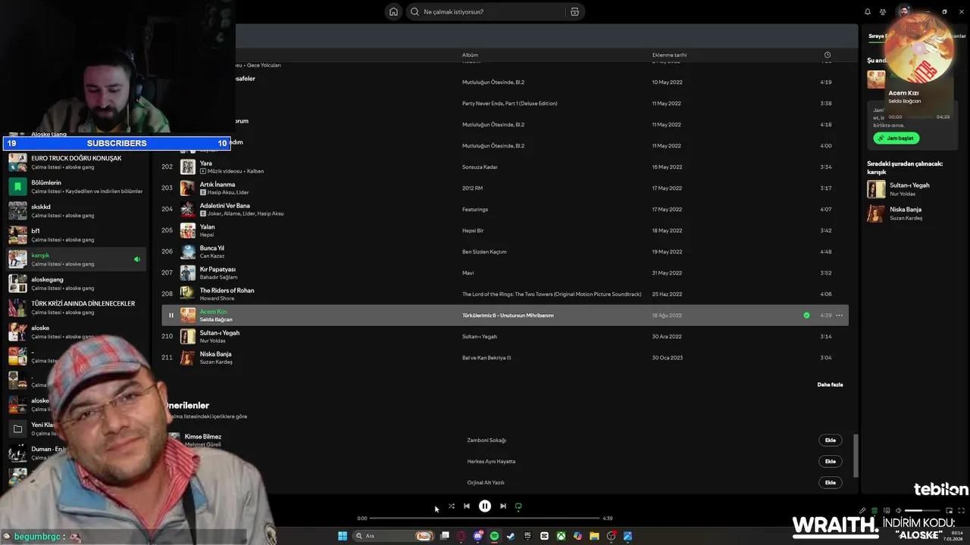Open friend activity icon
The height and width of the screenshot is (545, 970).
[x=883, y=11]
